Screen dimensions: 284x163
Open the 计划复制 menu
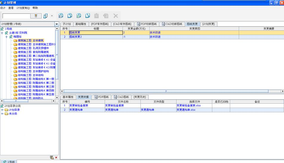(23, 8)
